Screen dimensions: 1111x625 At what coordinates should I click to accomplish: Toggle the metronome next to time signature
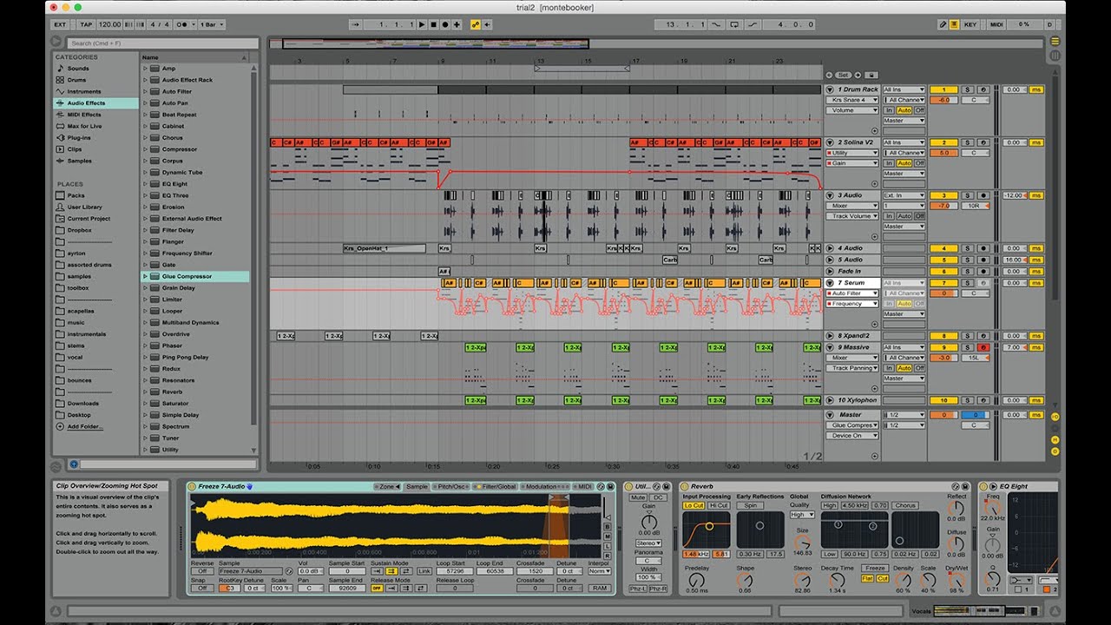(x=183, y=24)
